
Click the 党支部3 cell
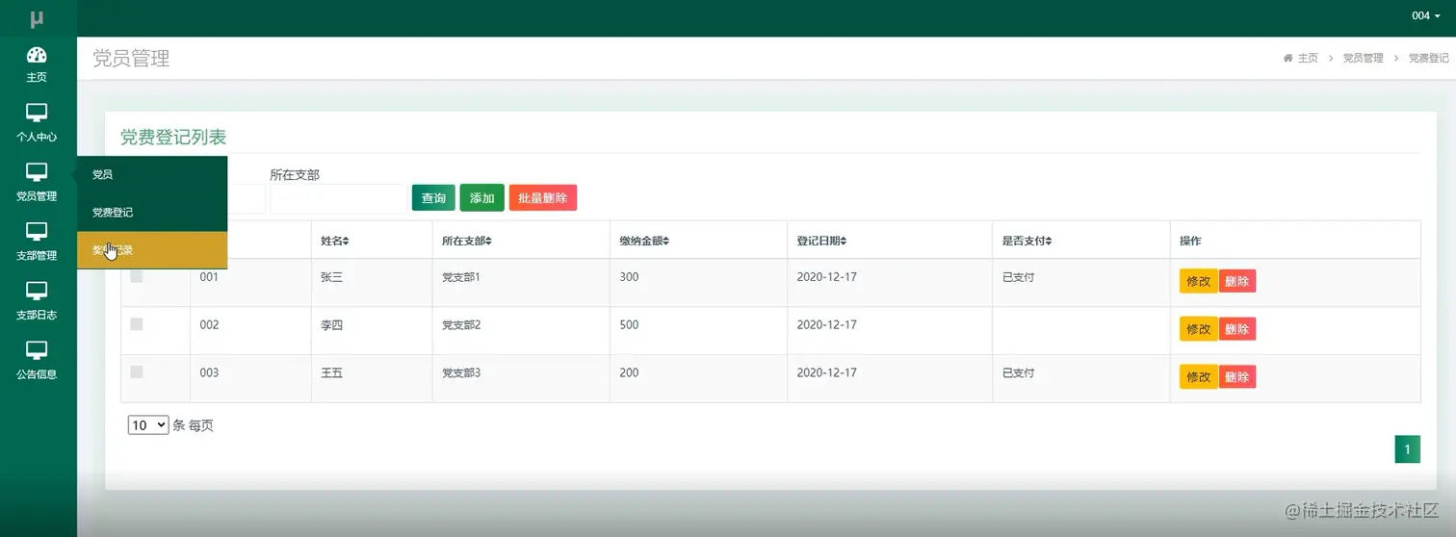[460, 372]
